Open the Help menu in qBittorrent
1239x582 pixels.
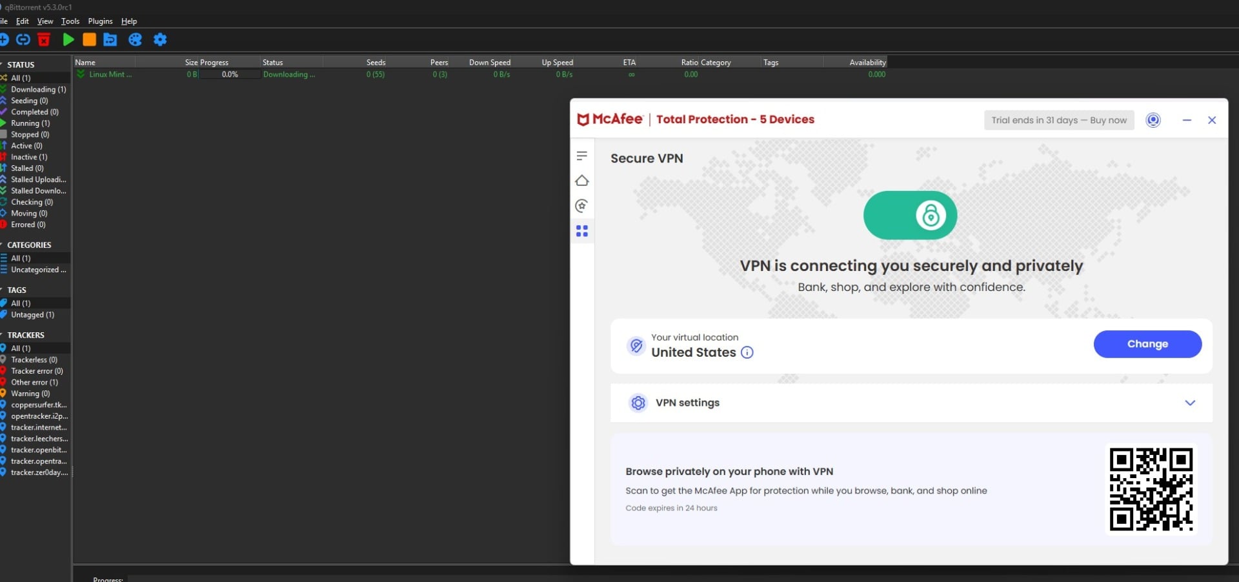(129, 21)
